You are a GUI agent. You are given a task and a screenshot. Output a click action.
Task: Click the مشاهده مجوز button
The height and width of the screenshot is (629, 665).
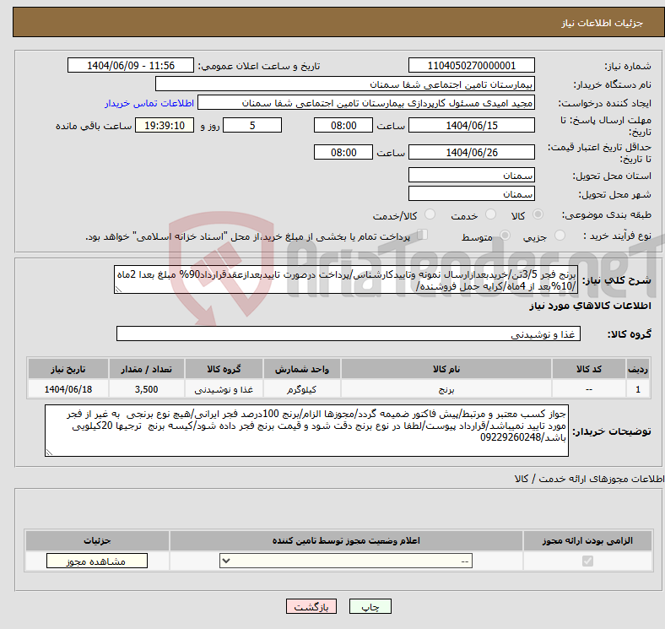click(84, 561)
